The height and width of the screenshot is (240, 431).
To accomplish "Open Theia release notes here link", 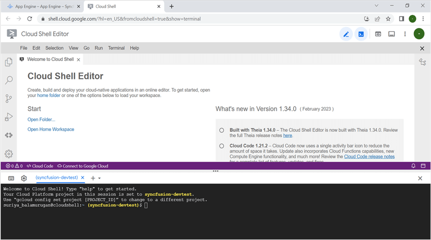I will click(288, 135).
